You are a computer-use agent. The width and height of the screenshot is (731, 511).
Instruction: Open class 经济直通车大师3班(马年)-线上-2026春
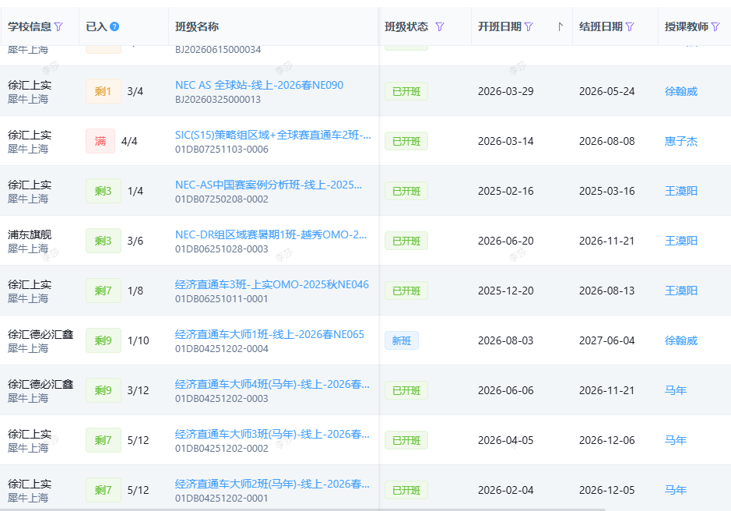tap(272, 435)
